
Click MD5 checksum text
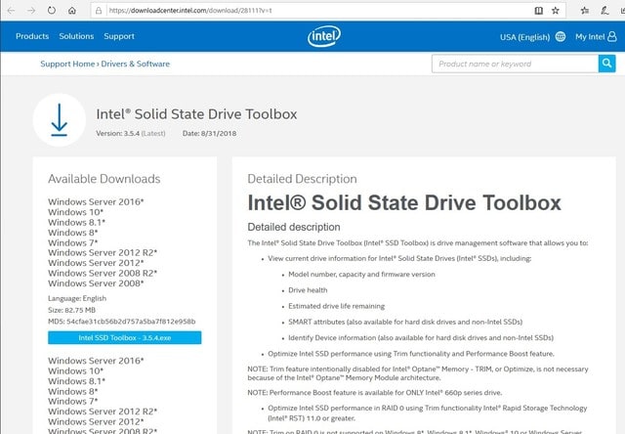point(121,322)
